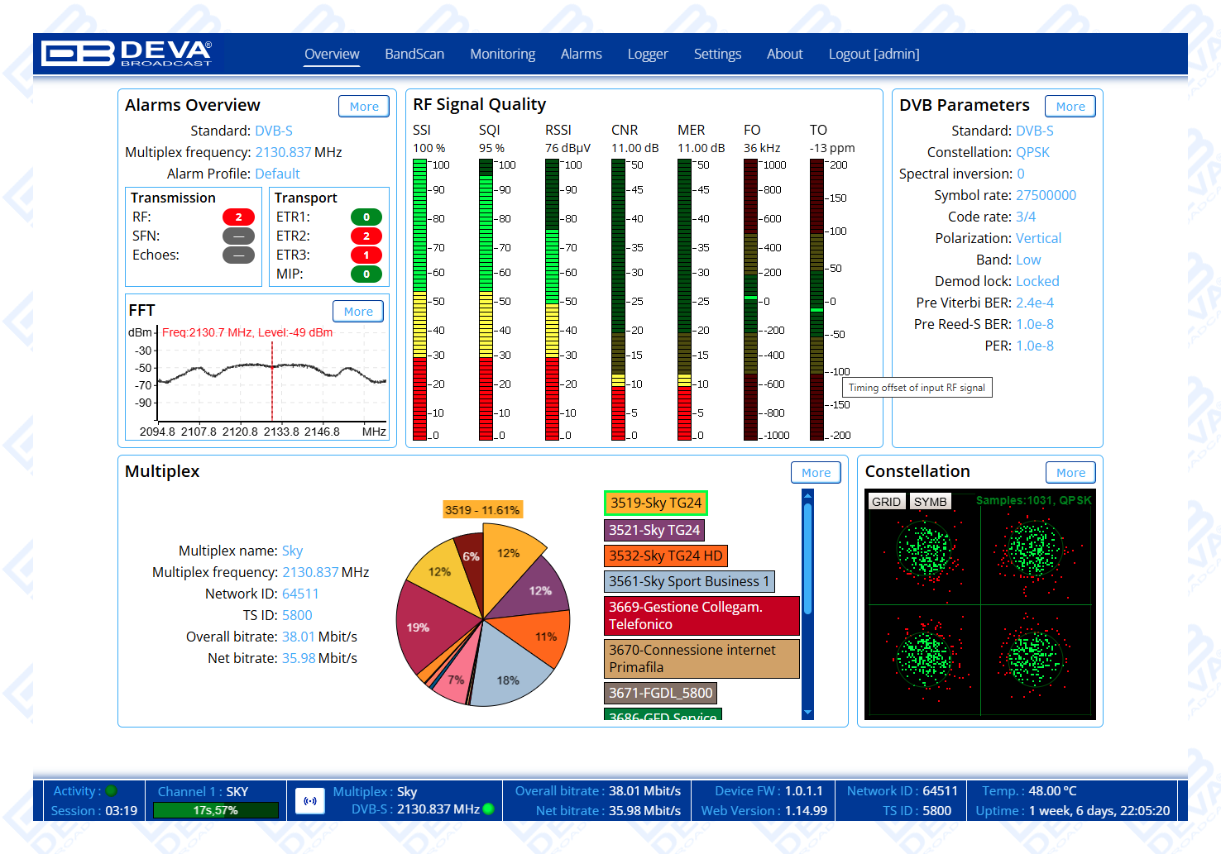1221x854 pixels.
Task: Click the red RF alarm count badge
Action: pos(238,217)
